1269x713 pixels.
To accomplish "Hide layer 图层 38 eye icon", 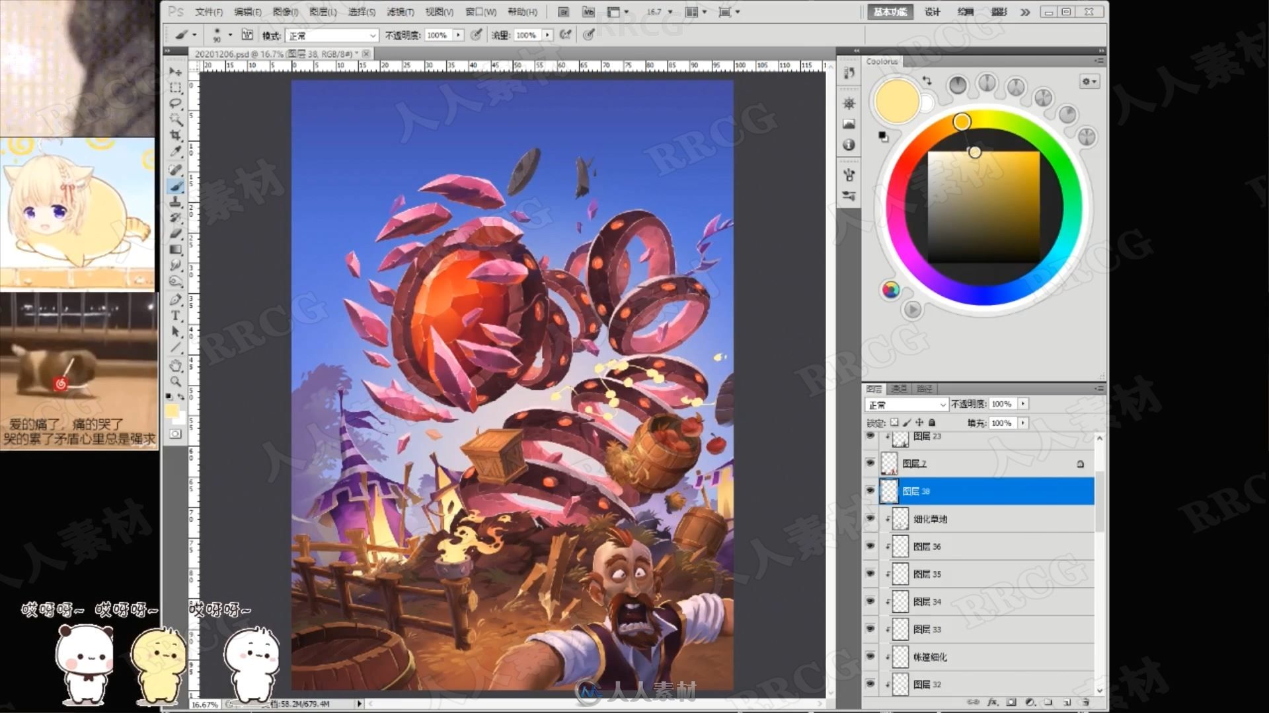I will [x=870, y=491].
